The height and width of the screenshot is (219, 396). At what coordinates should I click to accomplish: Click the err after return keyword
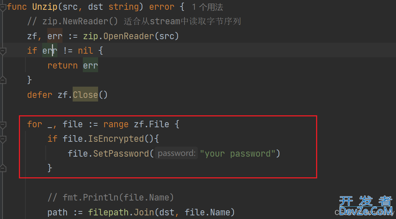point(90,66)
